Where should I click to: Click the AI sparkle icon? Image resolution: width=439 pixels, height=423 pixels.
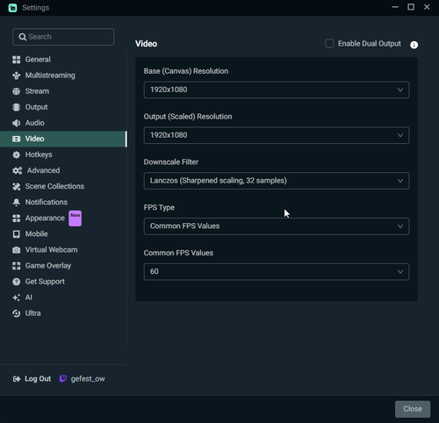click(17, 298)
